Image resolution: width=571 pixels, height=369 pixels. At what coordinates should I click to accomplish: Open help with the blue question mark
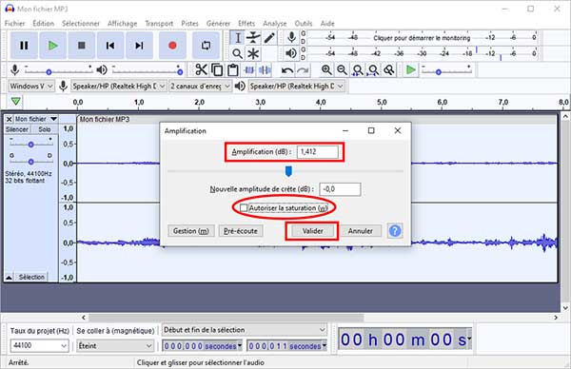click(395, 231)
